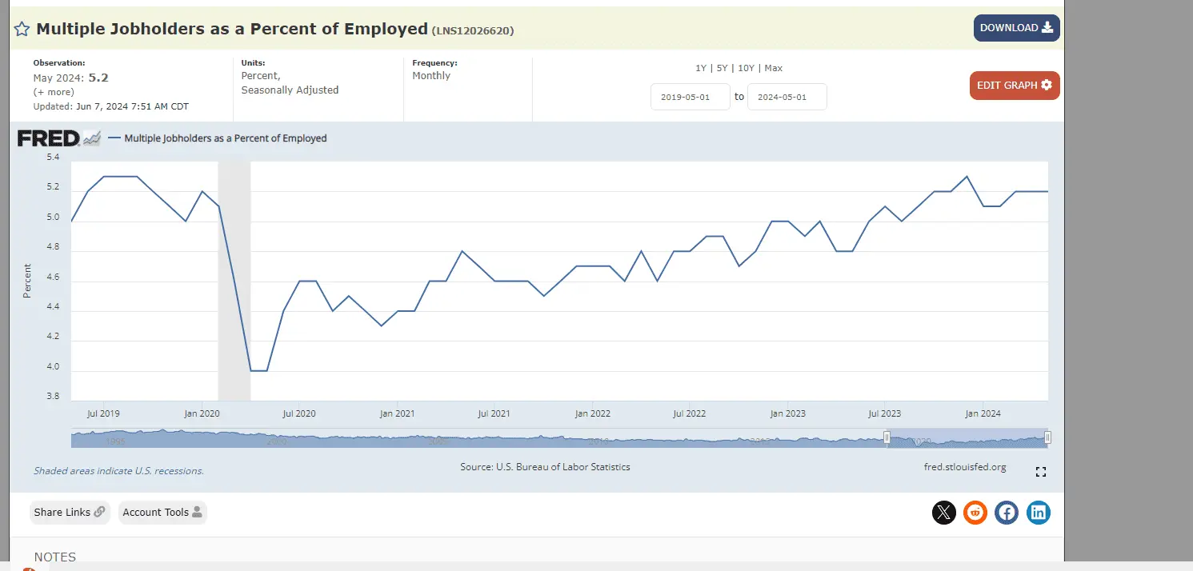Viewport: 1193px width, 571px height.
Task: Expand the Share Links dropdown
Action: coord(70,513)
